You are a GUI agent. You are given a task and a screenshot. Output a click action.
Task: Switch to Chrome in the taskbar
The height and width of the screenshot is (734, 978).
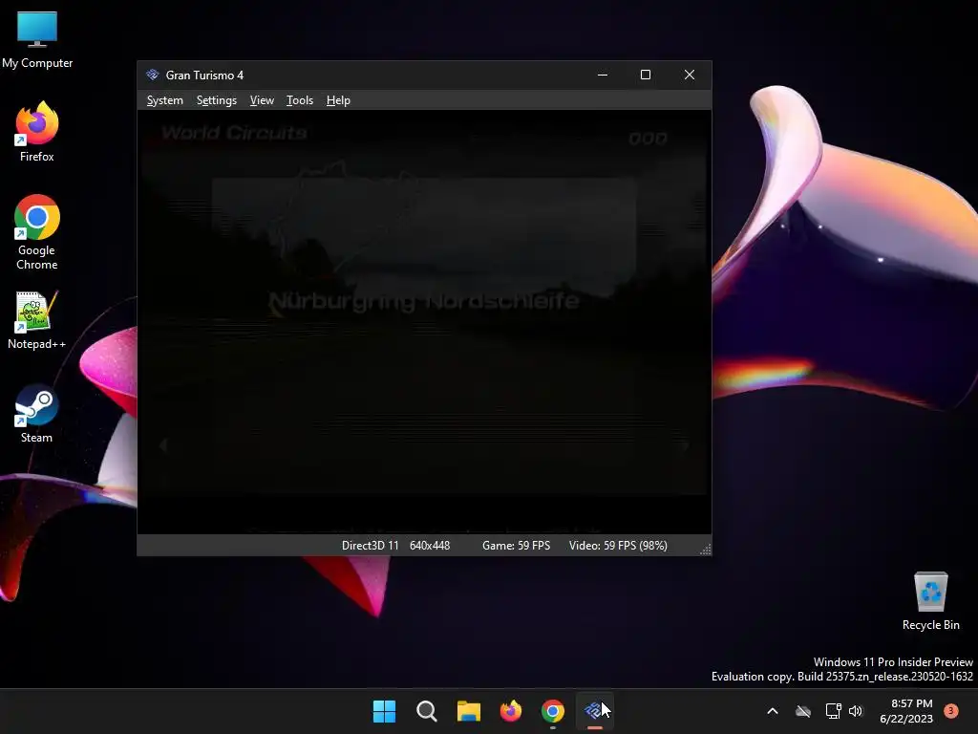(553, 711)
